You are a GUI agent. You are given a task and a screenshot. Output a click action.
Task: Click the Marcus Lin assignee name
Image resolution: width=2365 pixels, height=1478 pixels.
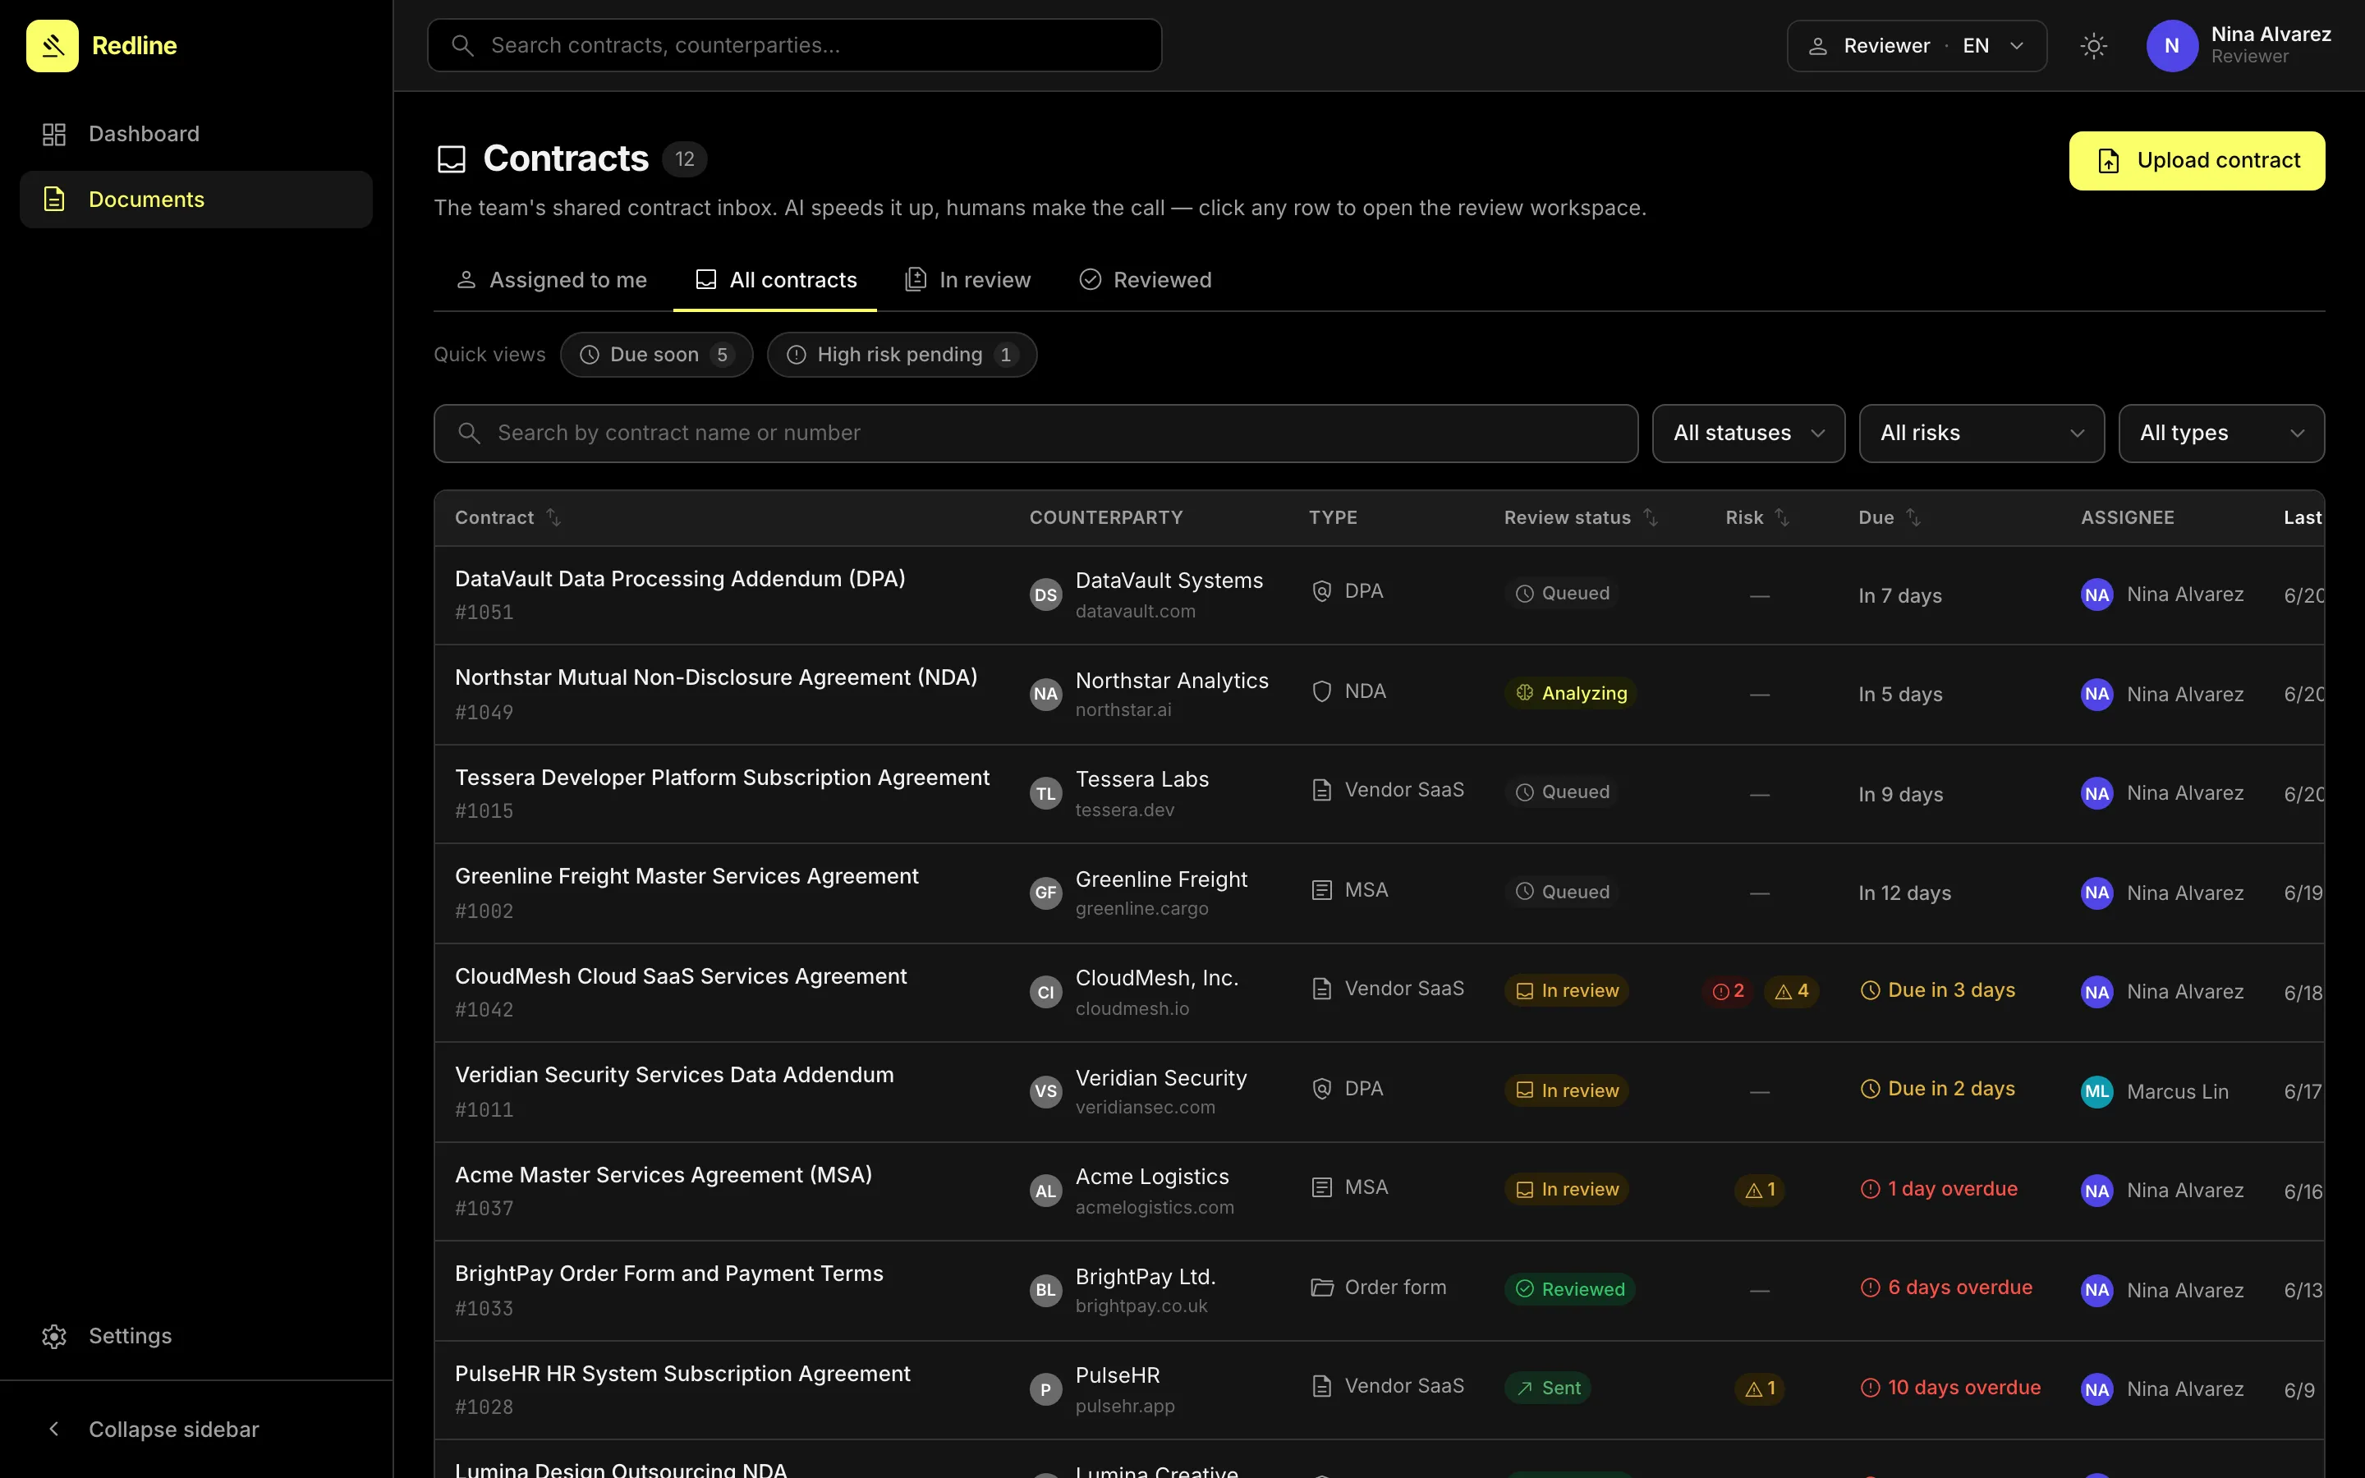(x=2178, y=1092)
